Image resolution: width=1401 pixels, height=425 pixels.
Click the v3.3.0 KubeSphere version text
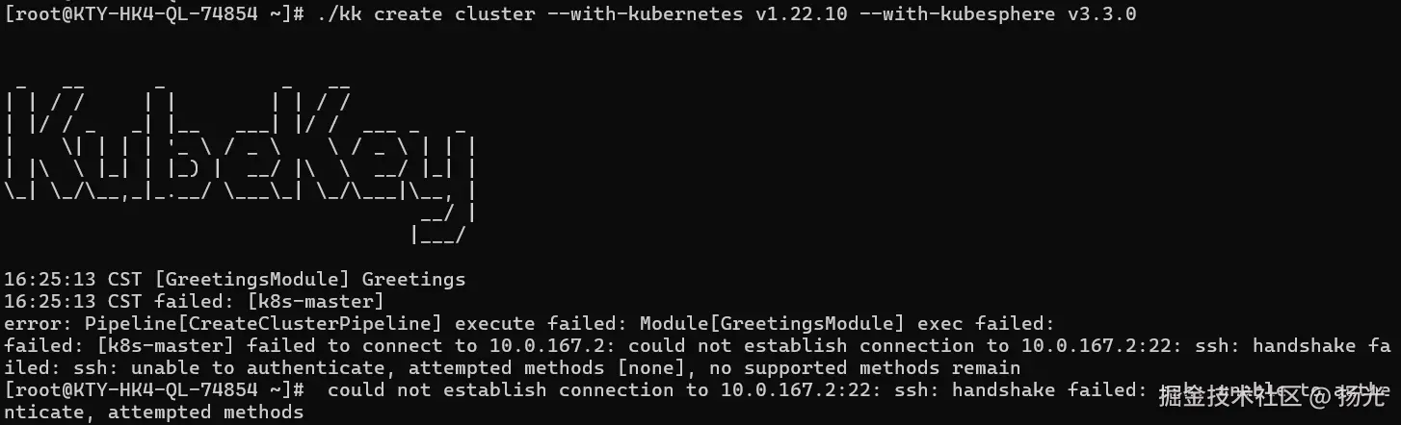(1101, 14)
